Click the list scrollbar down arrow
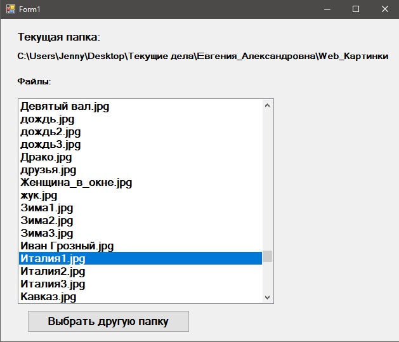The width and height of the screenshot is (399, 342). 267,297
